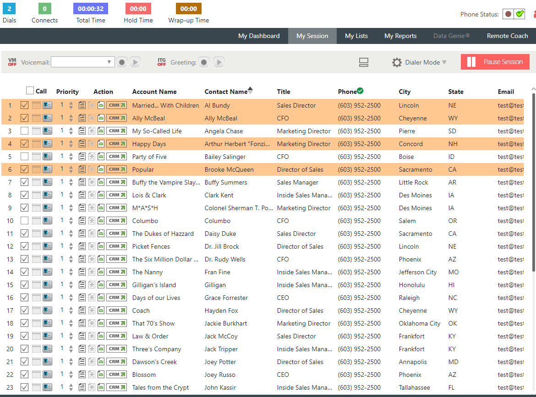Click the voicemail record button
Image resolution: width=536 pixels, height=397 pixels.
(122, 62)
